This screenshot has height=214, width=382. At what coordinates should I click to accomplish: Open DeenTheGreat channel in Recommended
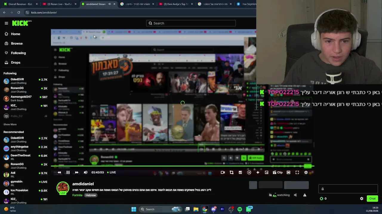coord(25,157)
